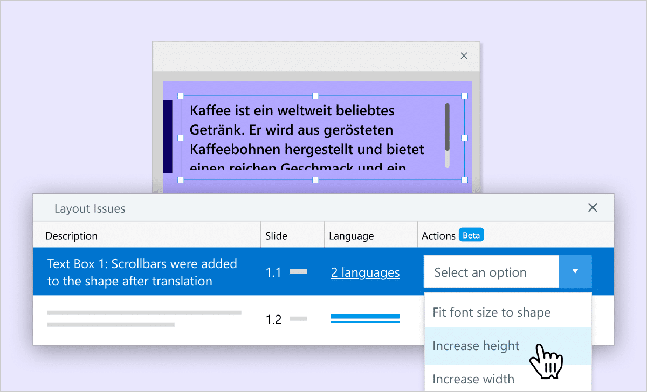Click bottom-center resize handle of text box
Viewport: 647px width, 392px height.
(316, 180)
